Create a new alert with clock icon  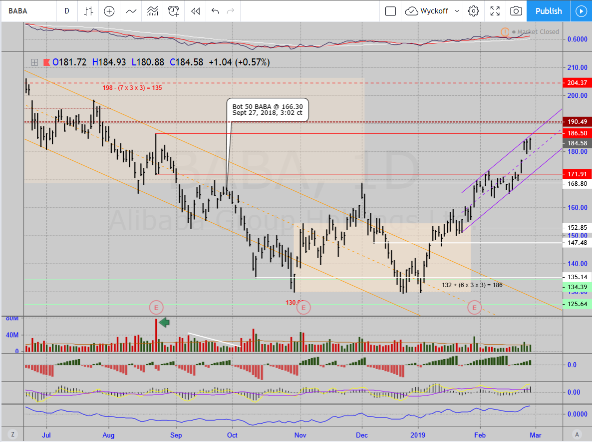coord(174,11)
